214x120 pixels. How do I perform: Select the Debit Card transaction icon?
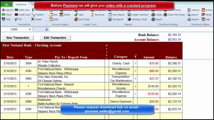click(16, 10)
